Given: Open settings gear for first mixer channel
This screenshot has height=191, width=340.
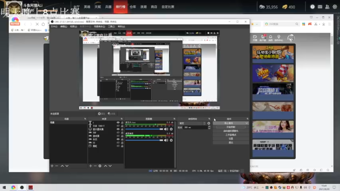Looking at the screenshot, I should point(171,129).
